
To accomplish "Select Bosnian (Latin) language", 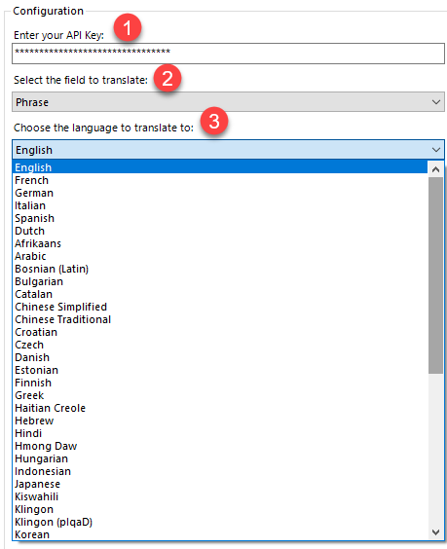I will 220,269.
